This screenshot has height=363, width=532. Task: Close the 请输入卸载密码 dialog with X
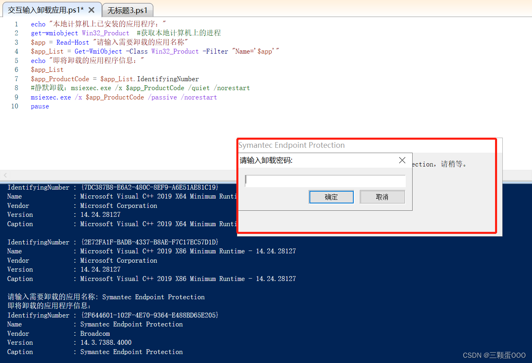(402, 160)
